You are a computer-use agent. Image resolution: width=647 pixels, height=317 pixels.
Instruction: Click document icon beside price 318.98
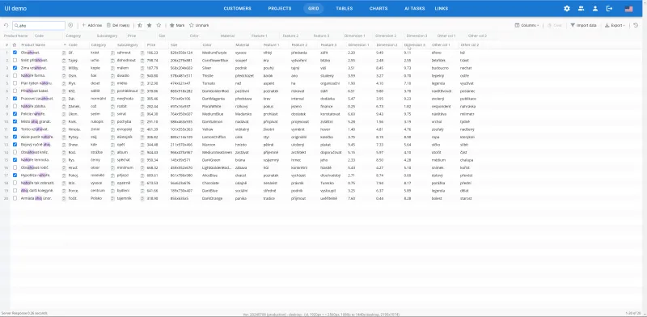(142, 199)
